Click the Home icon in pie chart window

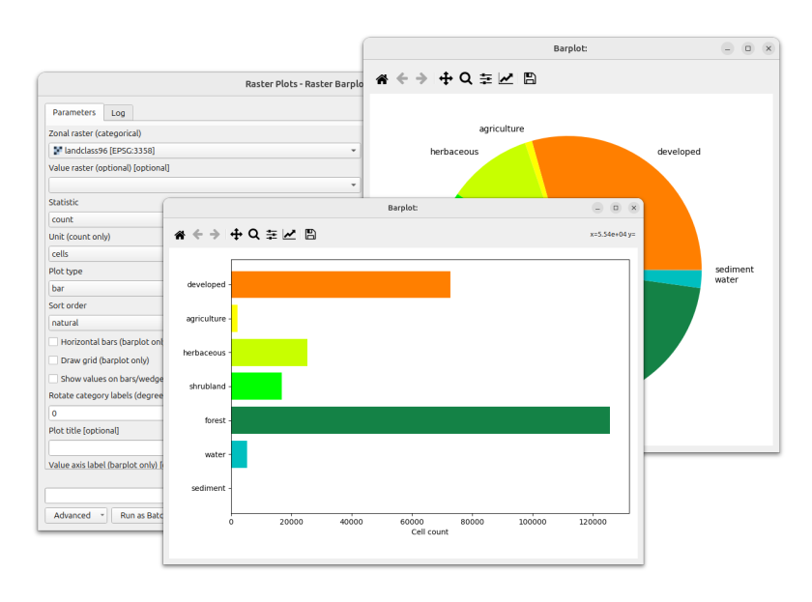382,78
